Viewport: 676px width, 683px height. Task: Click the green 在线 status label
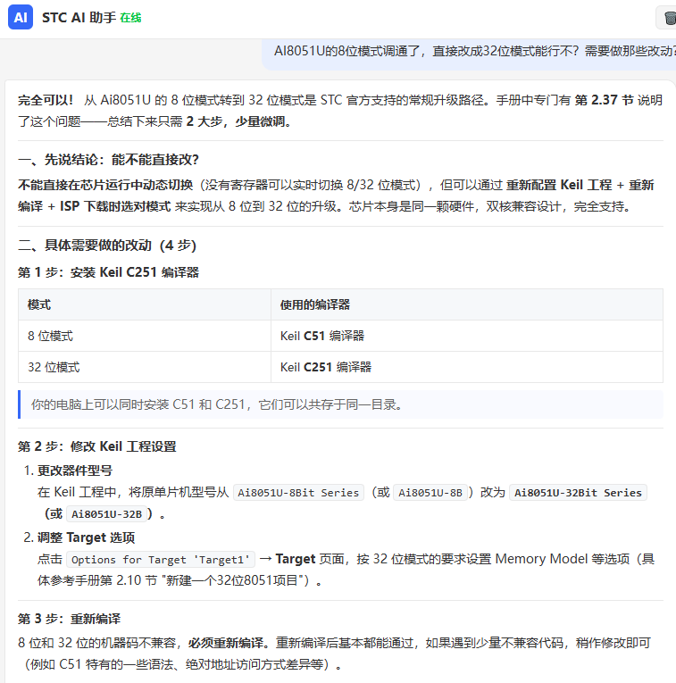pyautogui.click(x=130, y=18)
